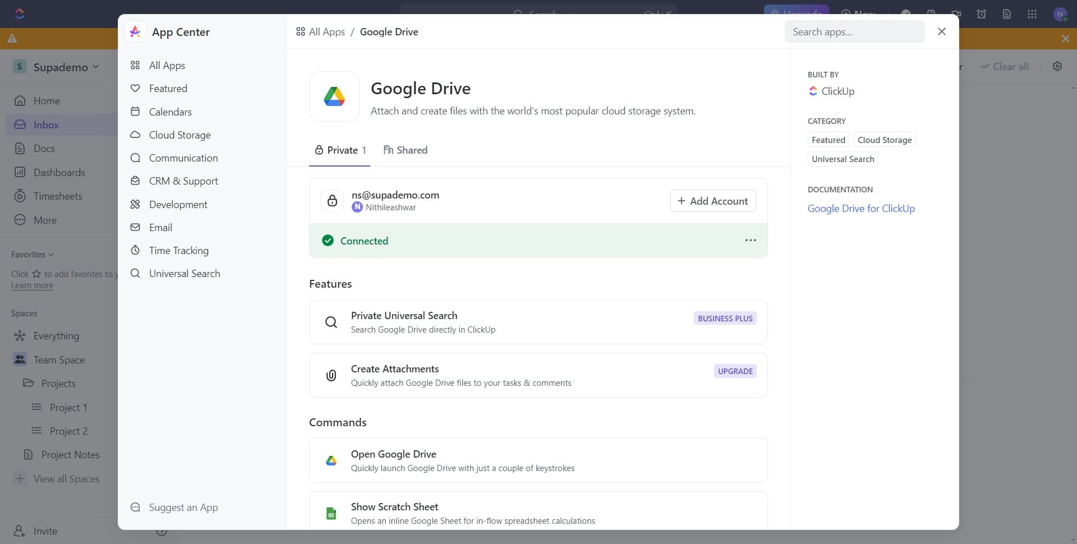1077x544 pixels.
Task: Click the Search apps input field
Action: pyautogui.click(x=854, y=31)
